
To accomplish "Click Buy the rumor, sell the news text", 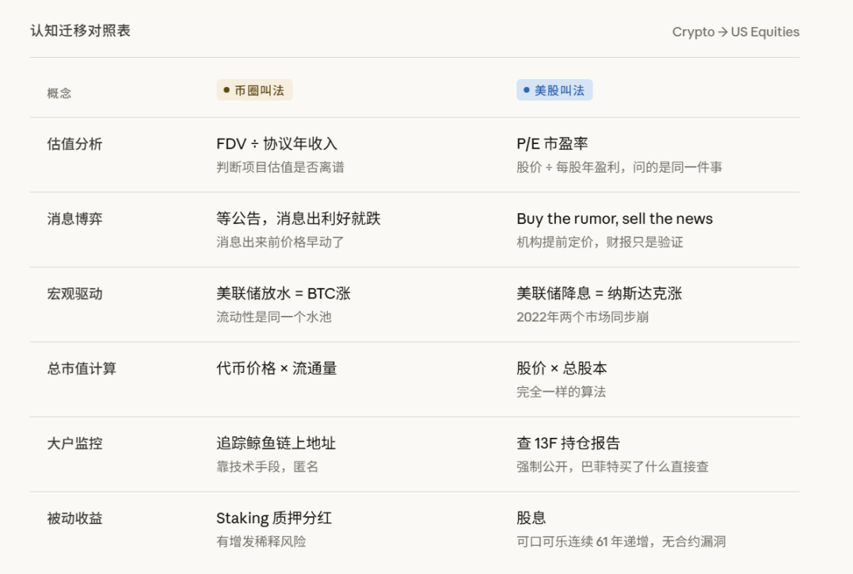I will point(615,219).
